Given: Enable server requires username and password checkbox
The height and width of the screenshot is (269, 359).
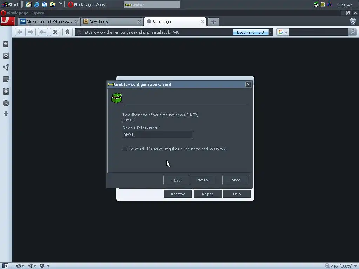Looking at the screenshot, I should (125, 149).
